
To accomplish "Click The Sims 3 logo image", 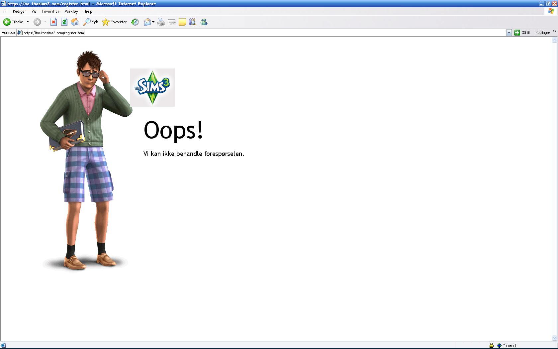I will point(152,87).
